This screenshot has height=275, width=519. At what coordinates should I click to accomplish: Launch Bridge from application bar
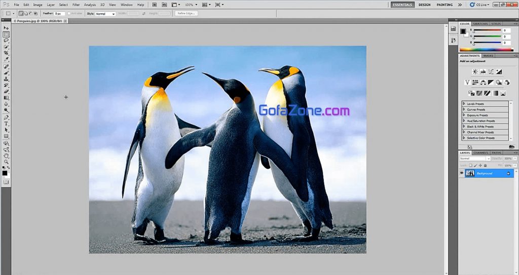coord(155,5)
